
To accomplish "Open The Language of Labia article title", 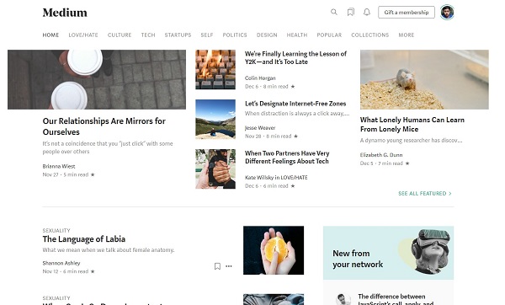I will pyautogui.click(x=83, y=239).
